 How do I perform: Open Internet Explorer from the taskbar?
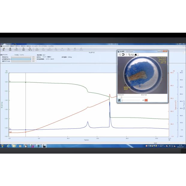click(8, 146)
